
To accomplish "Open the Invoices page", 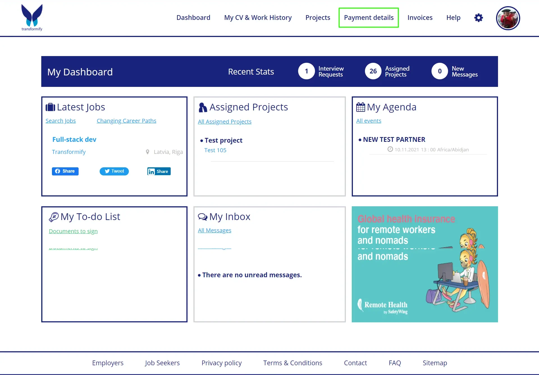I will [x=420, y=18].
